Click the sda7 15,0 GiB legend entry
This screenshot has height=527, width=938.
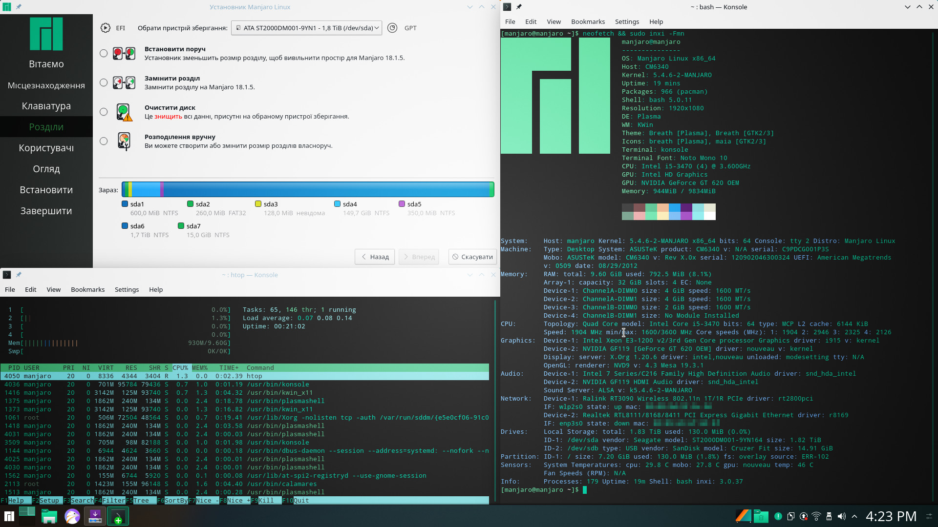point(204,230)
